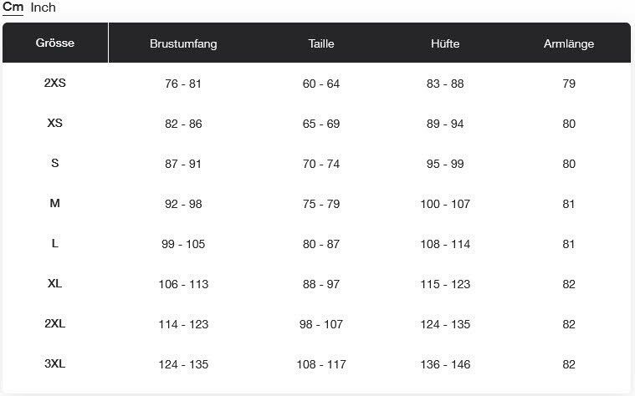
Task: Click Armlänge value 79
Action: [x=569, y=84]
